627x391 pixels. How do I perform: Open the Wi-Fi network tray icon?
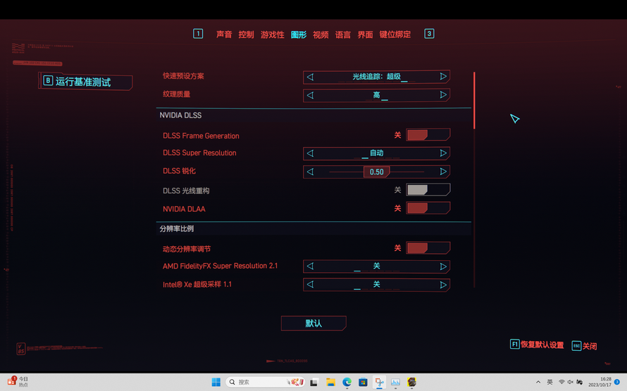[561, 383]
